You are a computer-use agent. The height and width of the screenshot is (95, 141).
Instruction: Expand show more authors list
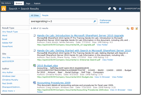[x=9, y=91]
